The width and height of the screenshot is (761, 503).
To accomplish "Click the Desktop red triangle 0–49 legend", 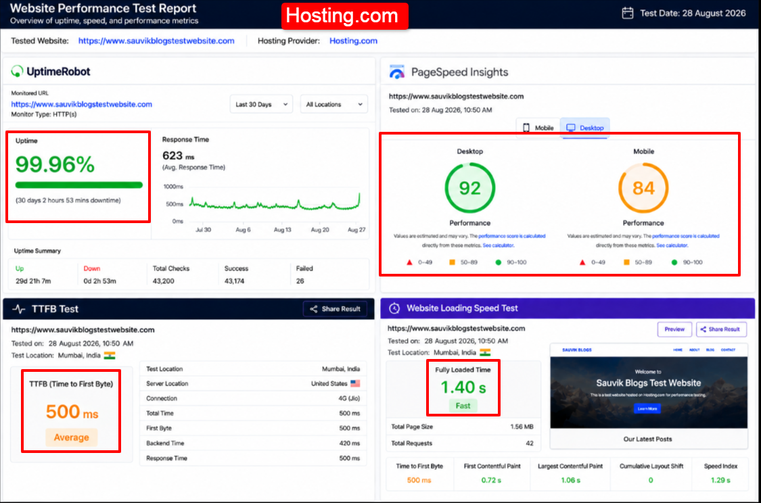I will [419, 262].
